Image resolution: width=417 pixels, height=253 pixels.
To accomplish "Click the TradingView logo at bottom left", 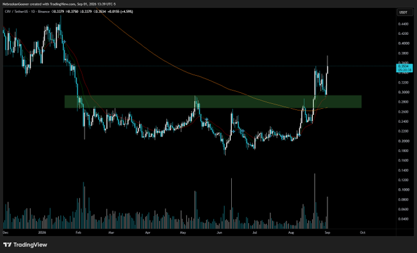I will [x=25, y=245].
